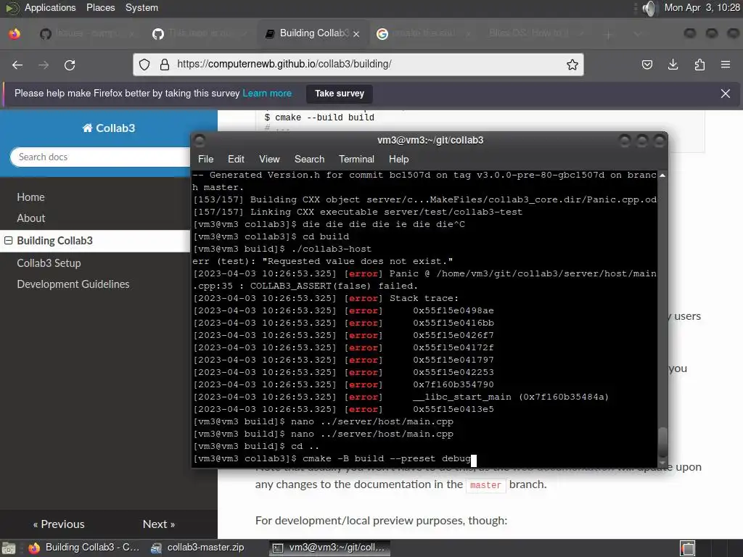
Task: Open the tracking protection shield icon
Action: pos(144,65)
